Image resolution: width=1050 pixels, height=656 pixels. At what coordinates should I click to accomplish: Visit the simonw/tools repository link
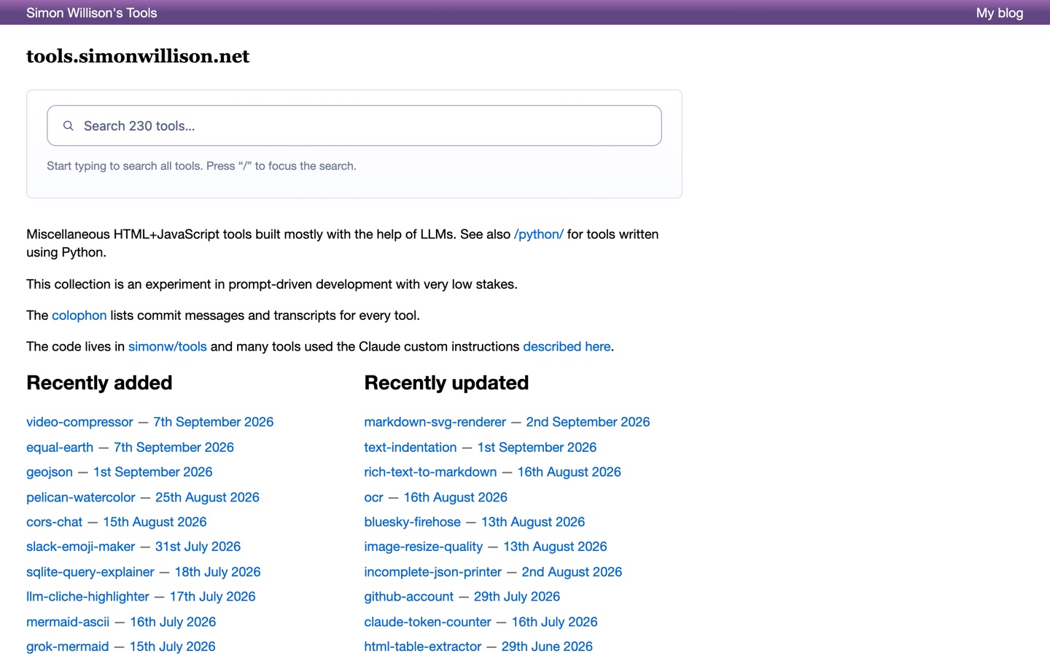[x=168, y=347]
